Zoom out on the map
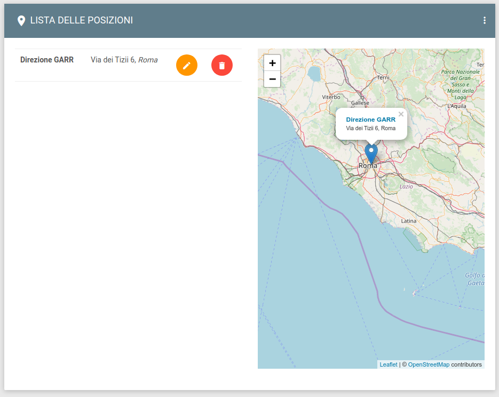Screen dimensions: 499x397 coord(272,79)
